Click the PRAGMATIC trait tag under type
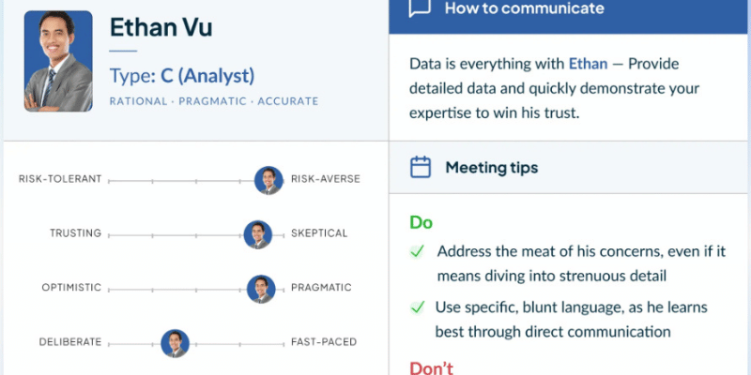Viewport: 751px width, 375px height. 213,101
